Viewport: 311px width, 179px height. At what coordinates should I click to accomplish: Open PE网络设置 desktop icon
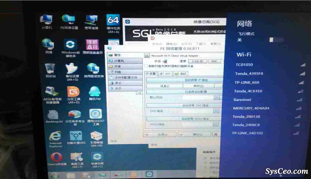[x=69, y=22]
